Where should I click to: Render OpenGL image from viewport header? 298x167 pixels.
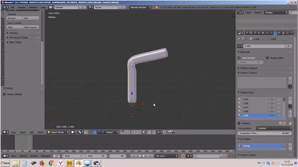click(x=169, y=132)
